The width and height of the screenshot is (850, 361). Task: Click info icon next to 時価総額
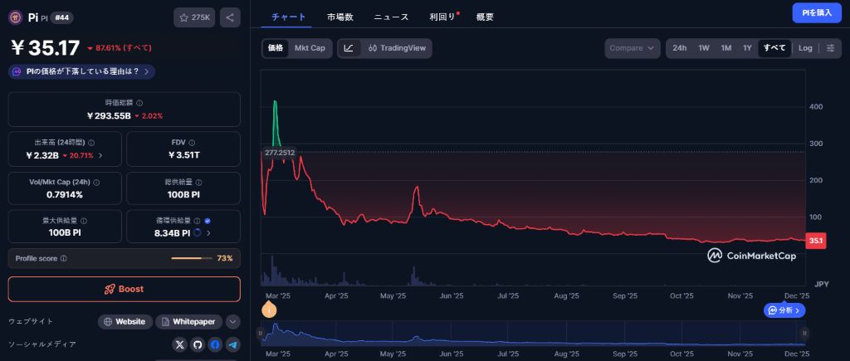point(139,103)
